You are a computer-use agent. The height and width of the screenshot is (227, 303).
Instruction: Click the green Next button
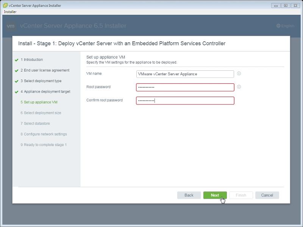tap(215, 195)
